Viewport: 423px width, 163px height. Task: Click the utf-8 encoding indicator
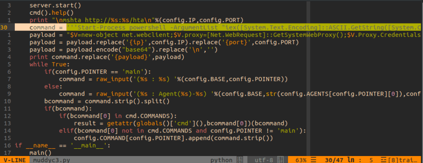tap(264, 160)
